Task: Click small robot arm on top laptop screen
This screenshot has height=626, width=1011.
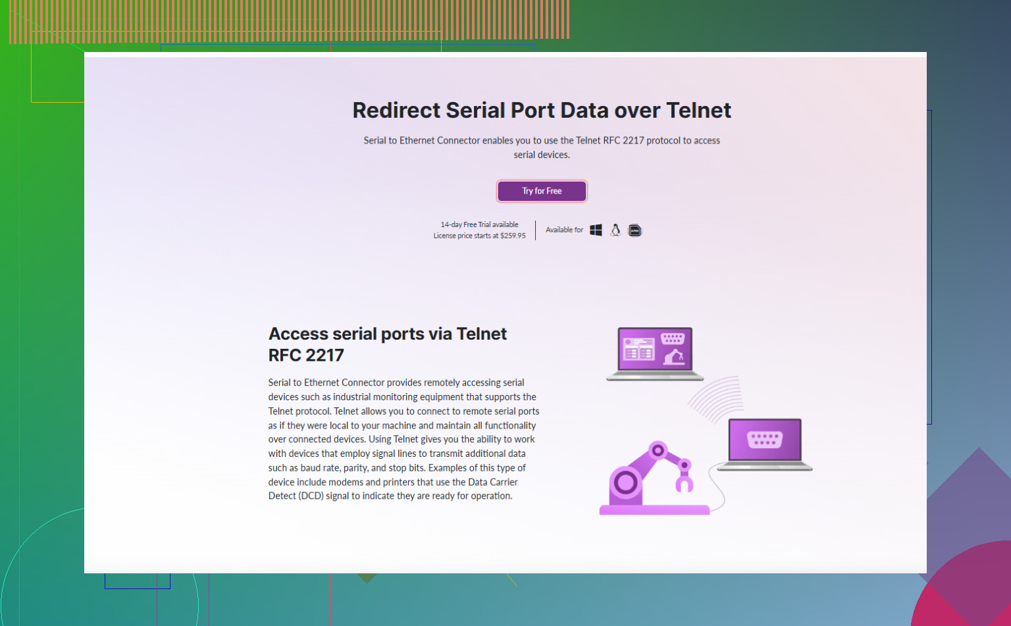Action: pos(673,357)
